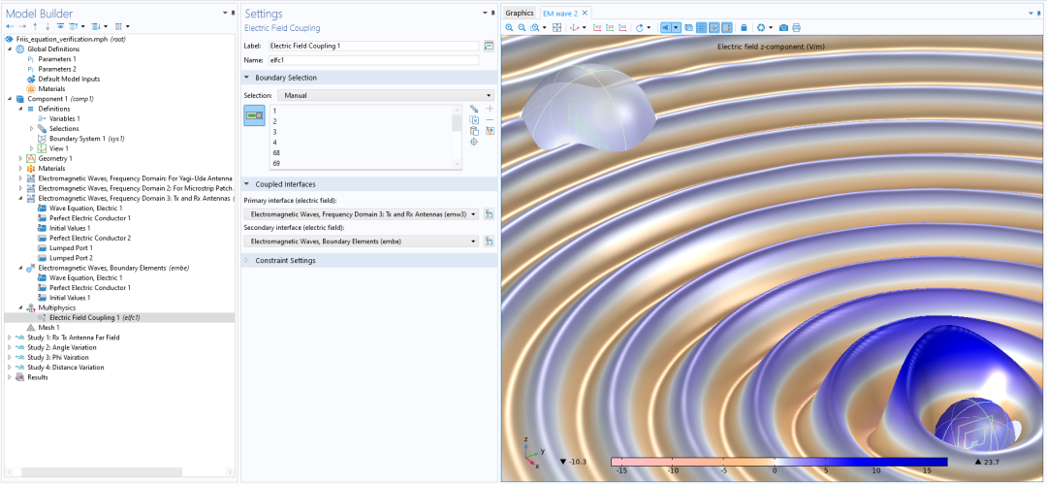
Task: Click the print icon in Graphics toolbar
Action: click(x=797, y=27)
